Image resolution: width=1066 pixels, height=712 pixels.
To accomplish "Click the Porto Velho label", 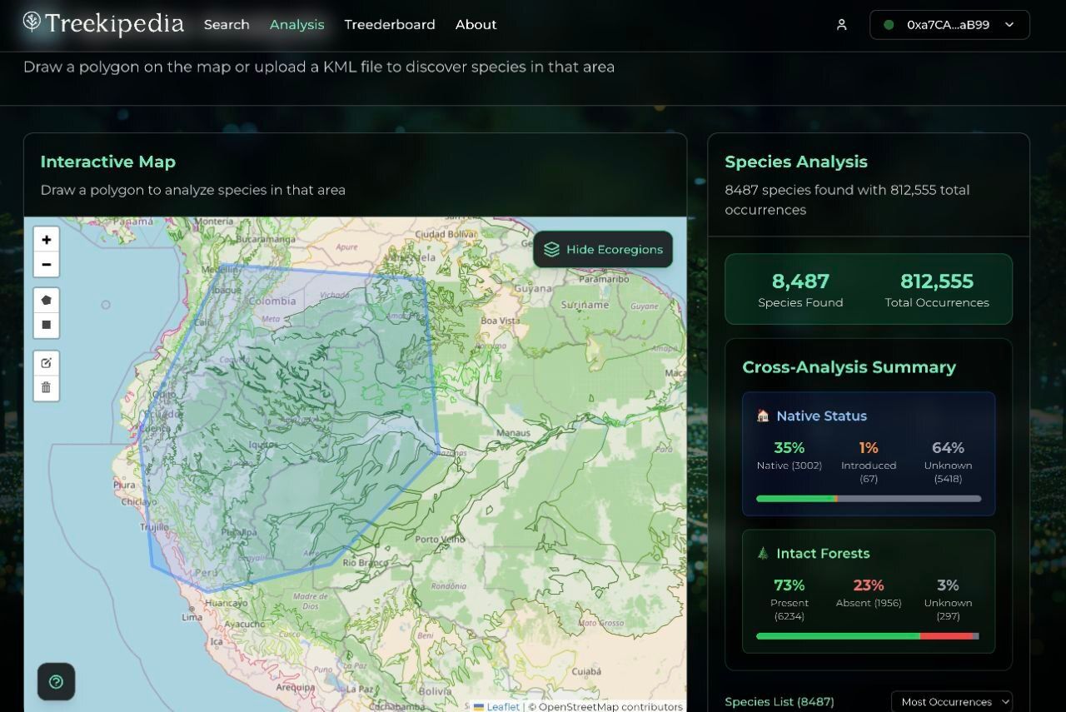I will pos(440,540).
